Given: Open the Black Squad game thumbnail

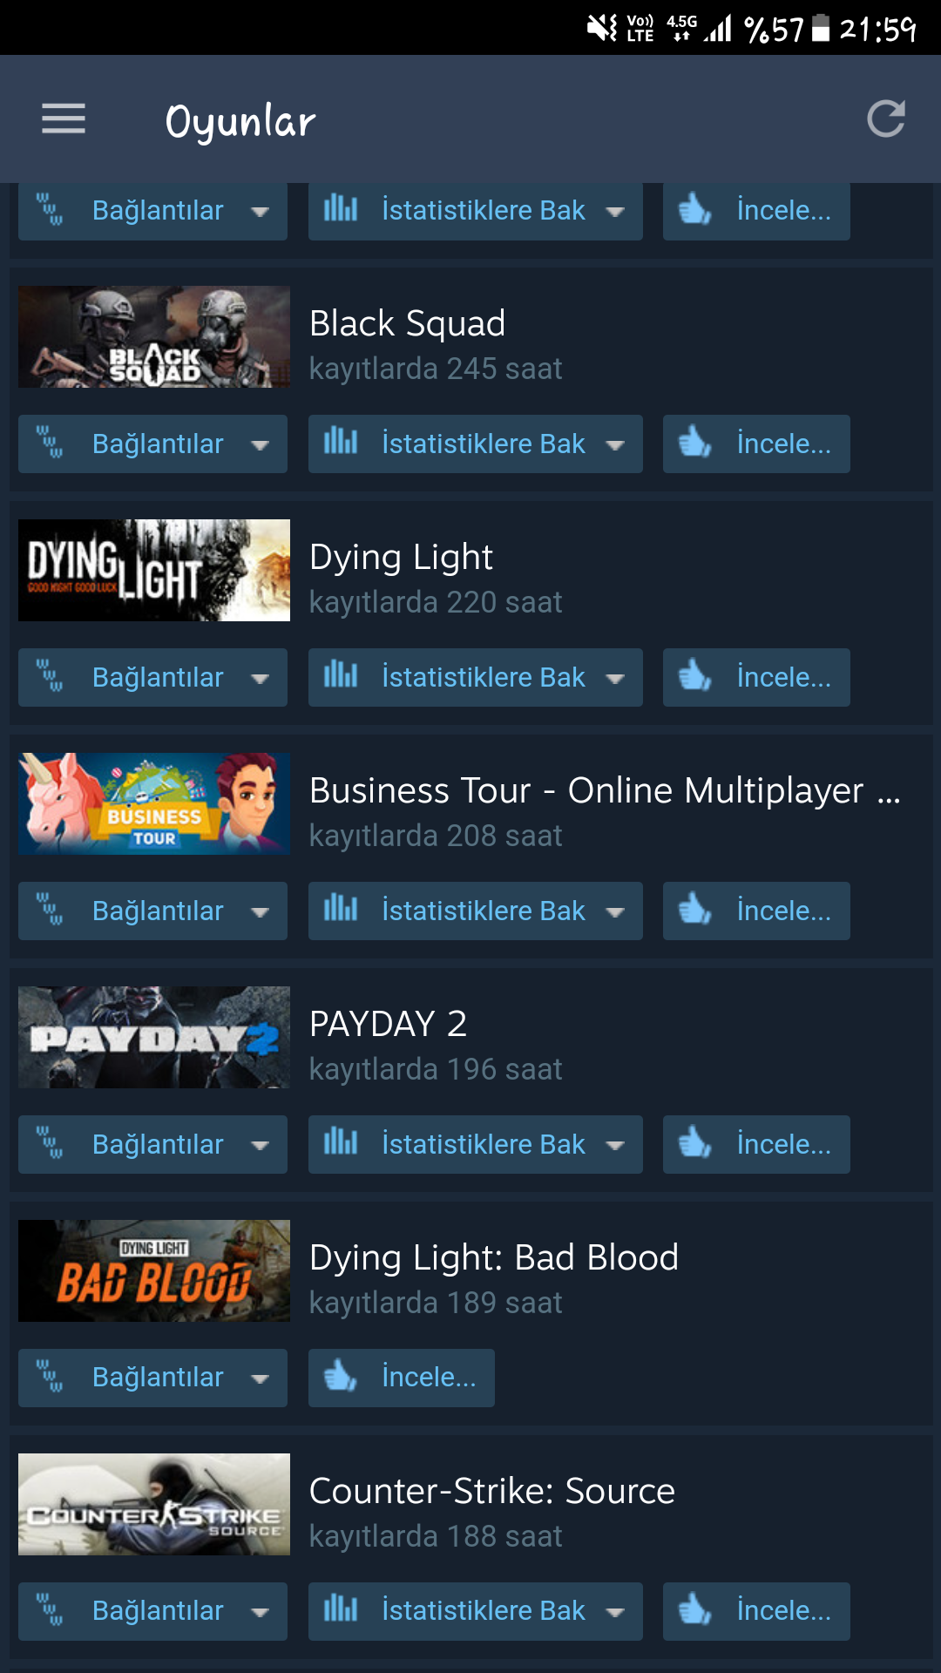Looking at the screenshot, I should [154, 336].
